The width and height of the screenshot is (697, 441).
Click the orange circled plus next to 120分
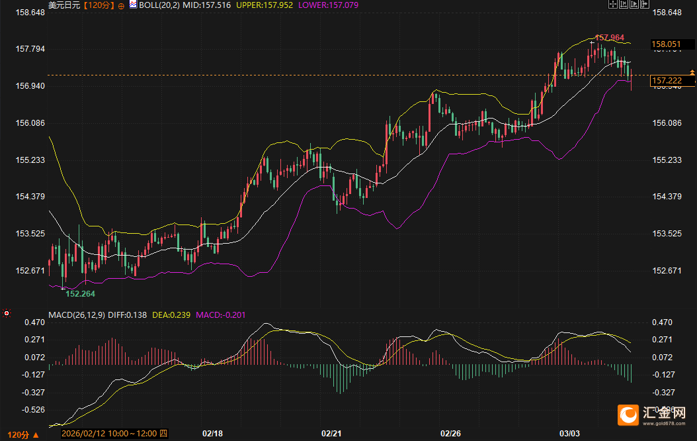(121, 5)
